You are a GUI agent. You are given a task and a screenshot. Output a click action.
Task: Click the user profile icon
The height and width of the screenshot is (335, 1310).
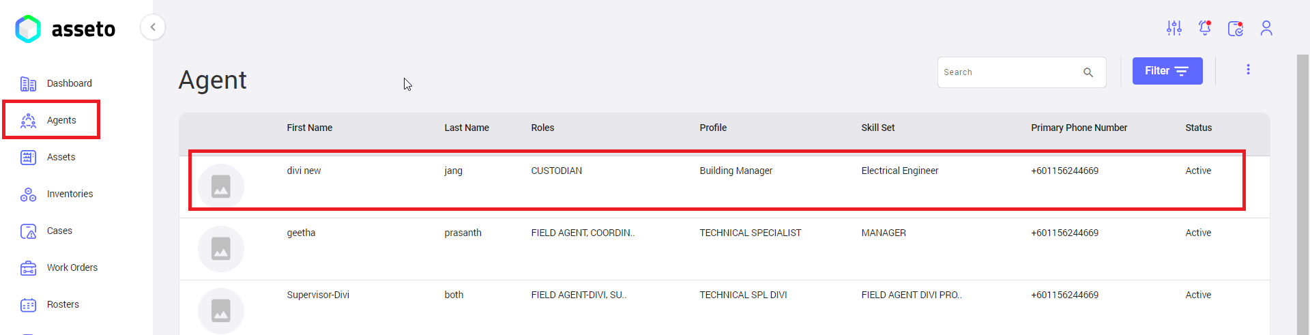1266,28
